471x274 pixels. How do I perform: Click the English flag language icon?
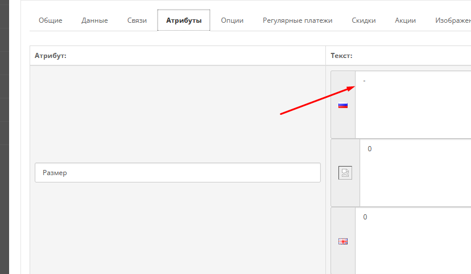click(x=342, y=241)
